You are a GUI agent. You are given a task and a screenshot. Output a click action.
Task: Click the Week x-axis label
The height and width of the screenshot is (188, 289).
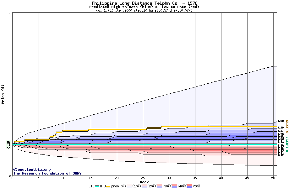[x=144, y=182]
